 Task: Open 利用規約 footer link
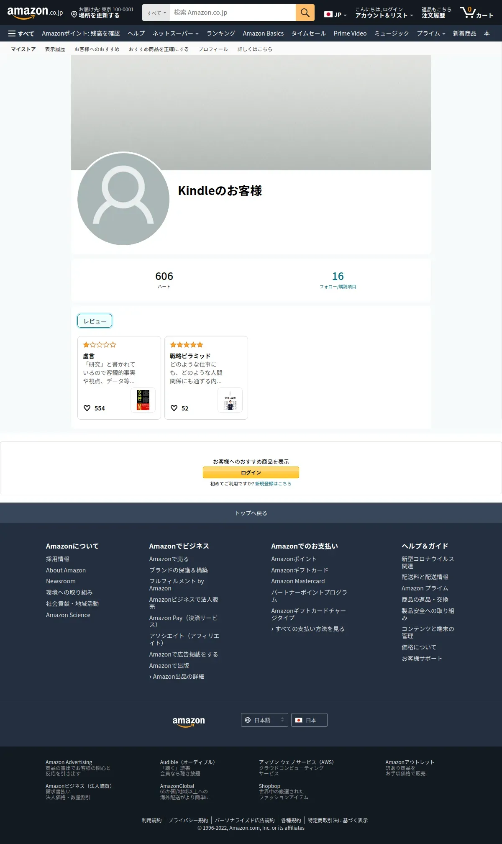pyautogui.click(x=151, y=821)
